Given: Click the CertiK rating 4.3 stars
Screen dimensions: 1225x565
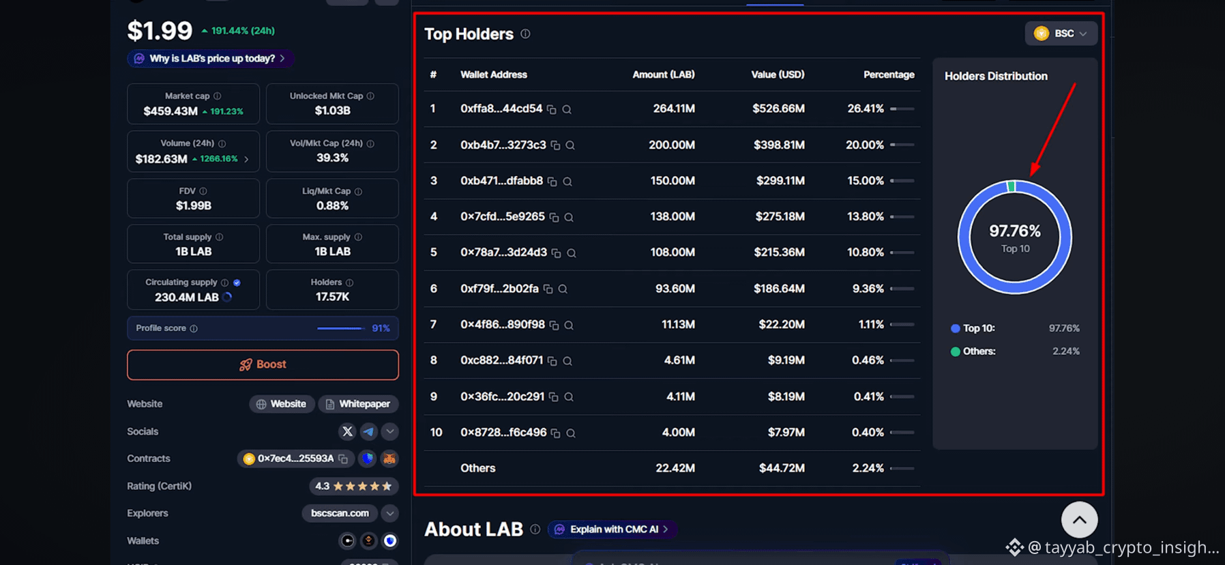Looking at the screenshot, I should (x=354, y=486).
